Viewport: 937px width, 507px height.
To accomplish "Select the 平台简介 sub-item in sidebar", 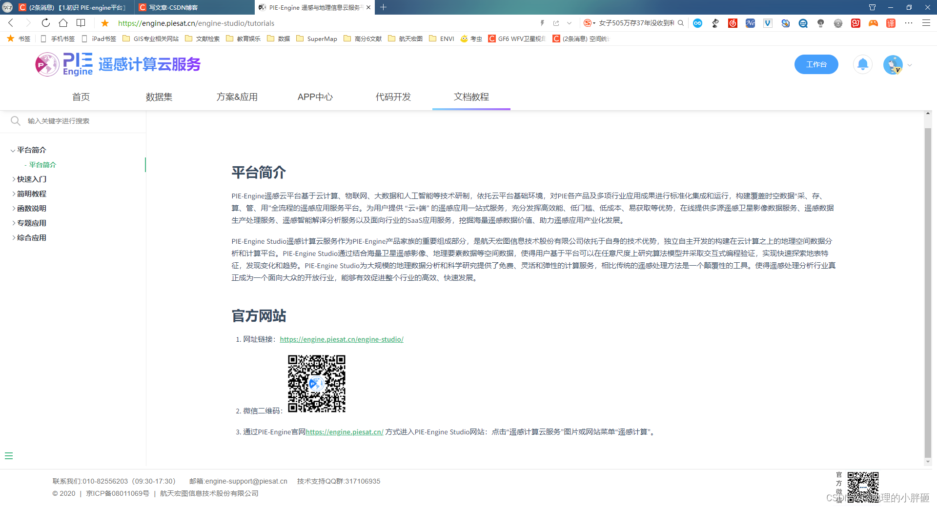I will [x=42, y=165].
